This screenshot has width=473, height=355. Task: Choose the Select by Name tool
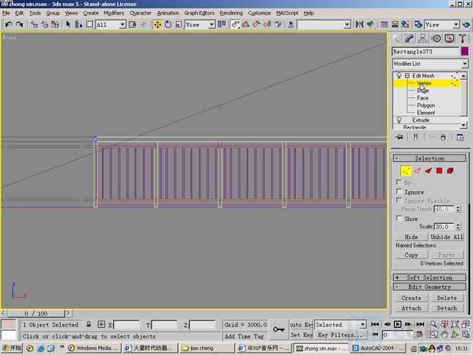(x=79, y=24)
